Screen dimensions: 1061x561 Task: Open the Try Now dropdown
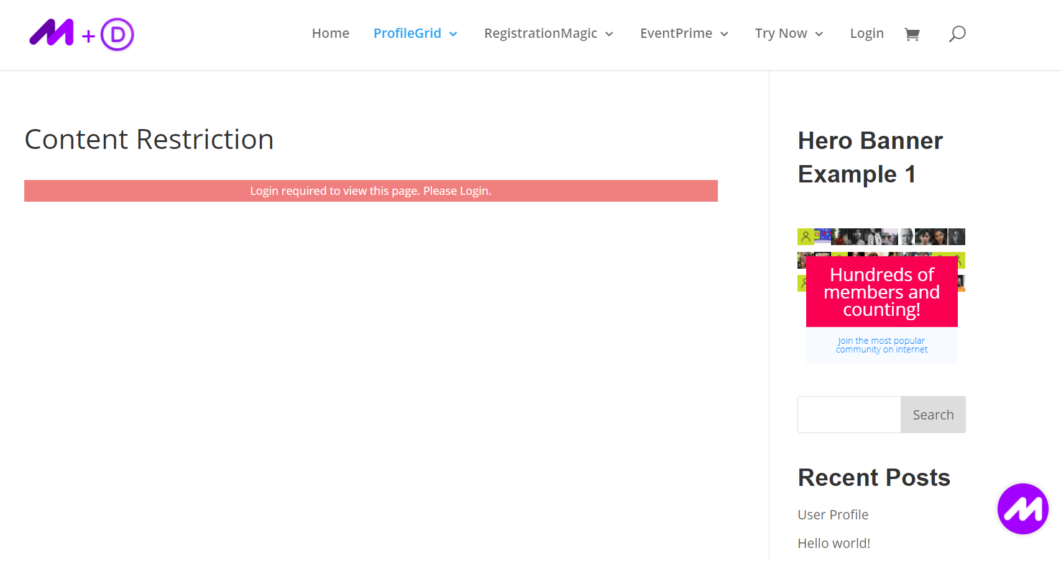(x=819, y=35)
